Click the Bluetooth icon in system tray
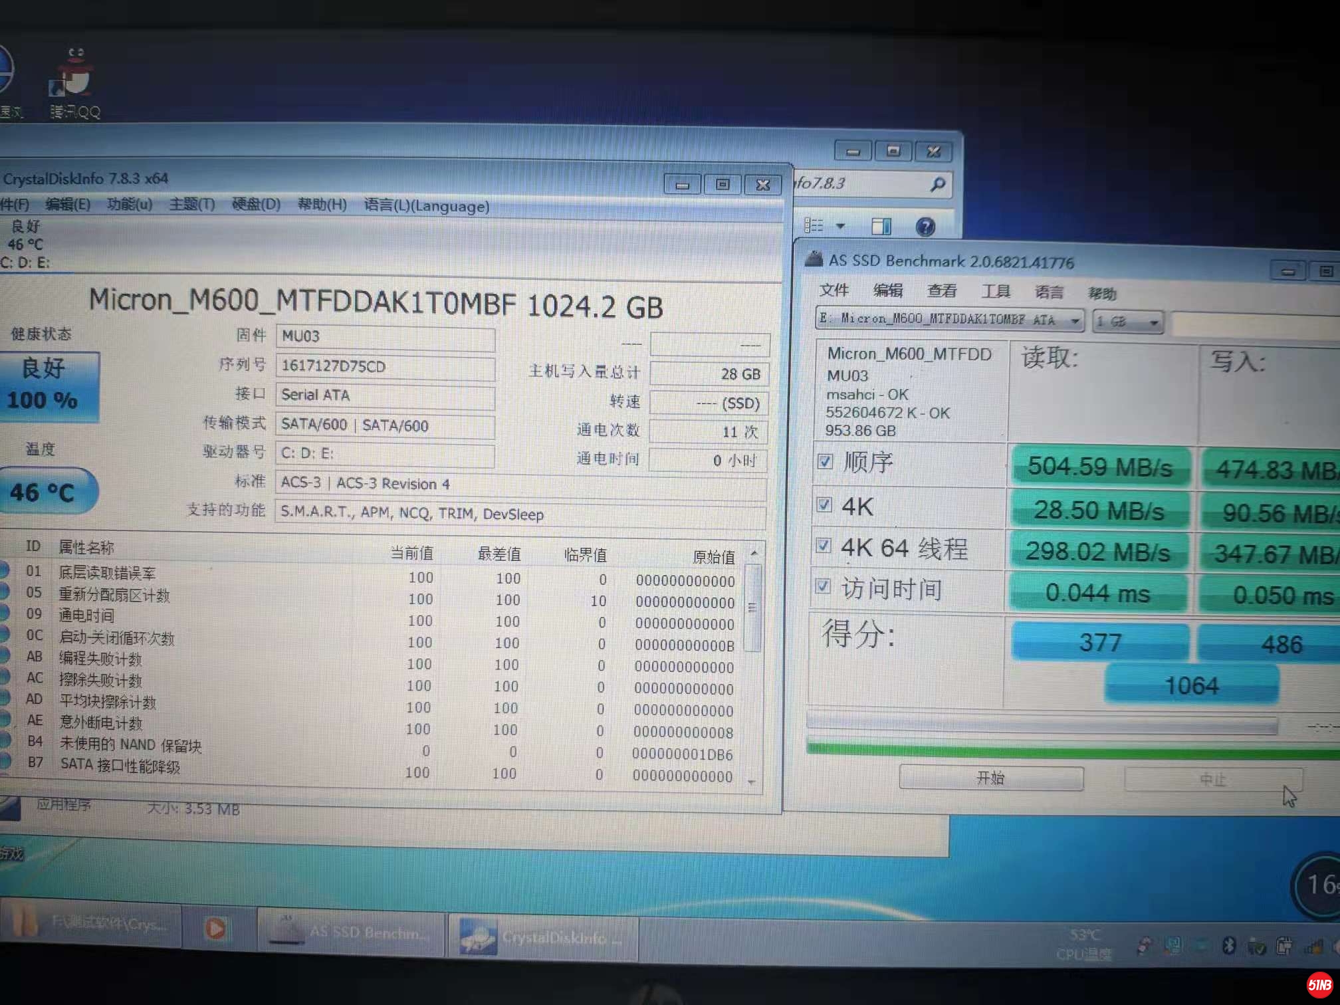1340x1005 pixels. point(1230,943)
